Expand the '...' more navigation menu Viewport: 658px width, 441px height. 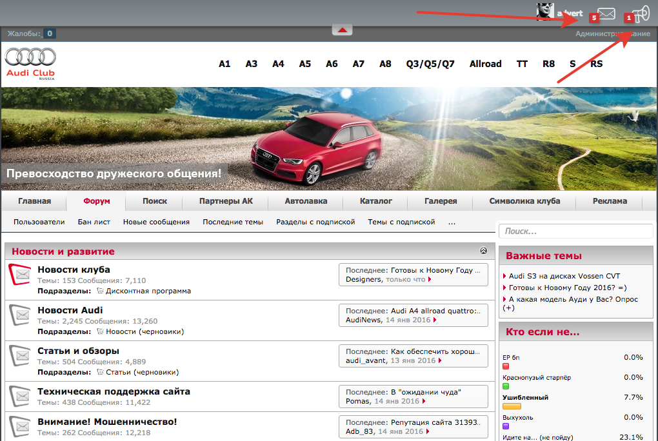pos(452,222)
